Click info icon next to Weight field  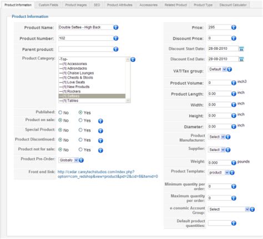coord(234,163)
